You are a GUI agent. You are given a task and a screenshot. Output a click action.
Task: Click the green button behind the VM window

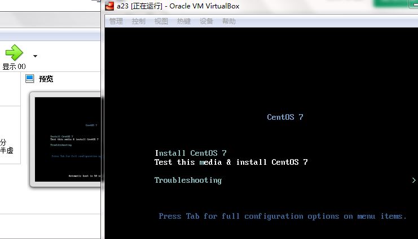395,3
